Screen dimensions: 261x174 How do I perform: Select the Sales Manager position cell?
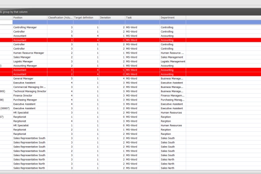point(30,57)
